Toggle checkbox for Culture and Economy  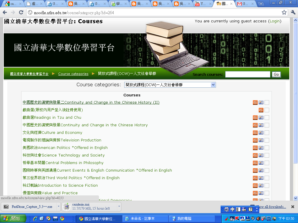pos(267,133)
